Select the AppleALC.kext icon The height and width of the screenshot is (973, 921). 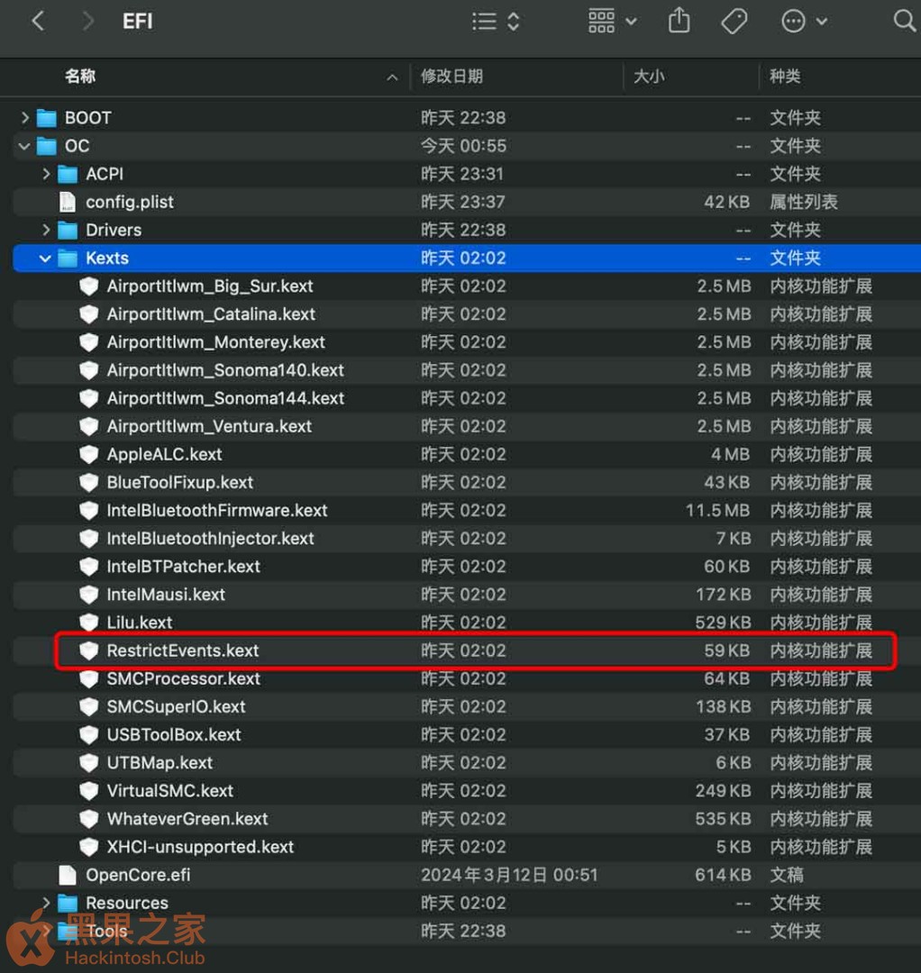tap(88, 454)
